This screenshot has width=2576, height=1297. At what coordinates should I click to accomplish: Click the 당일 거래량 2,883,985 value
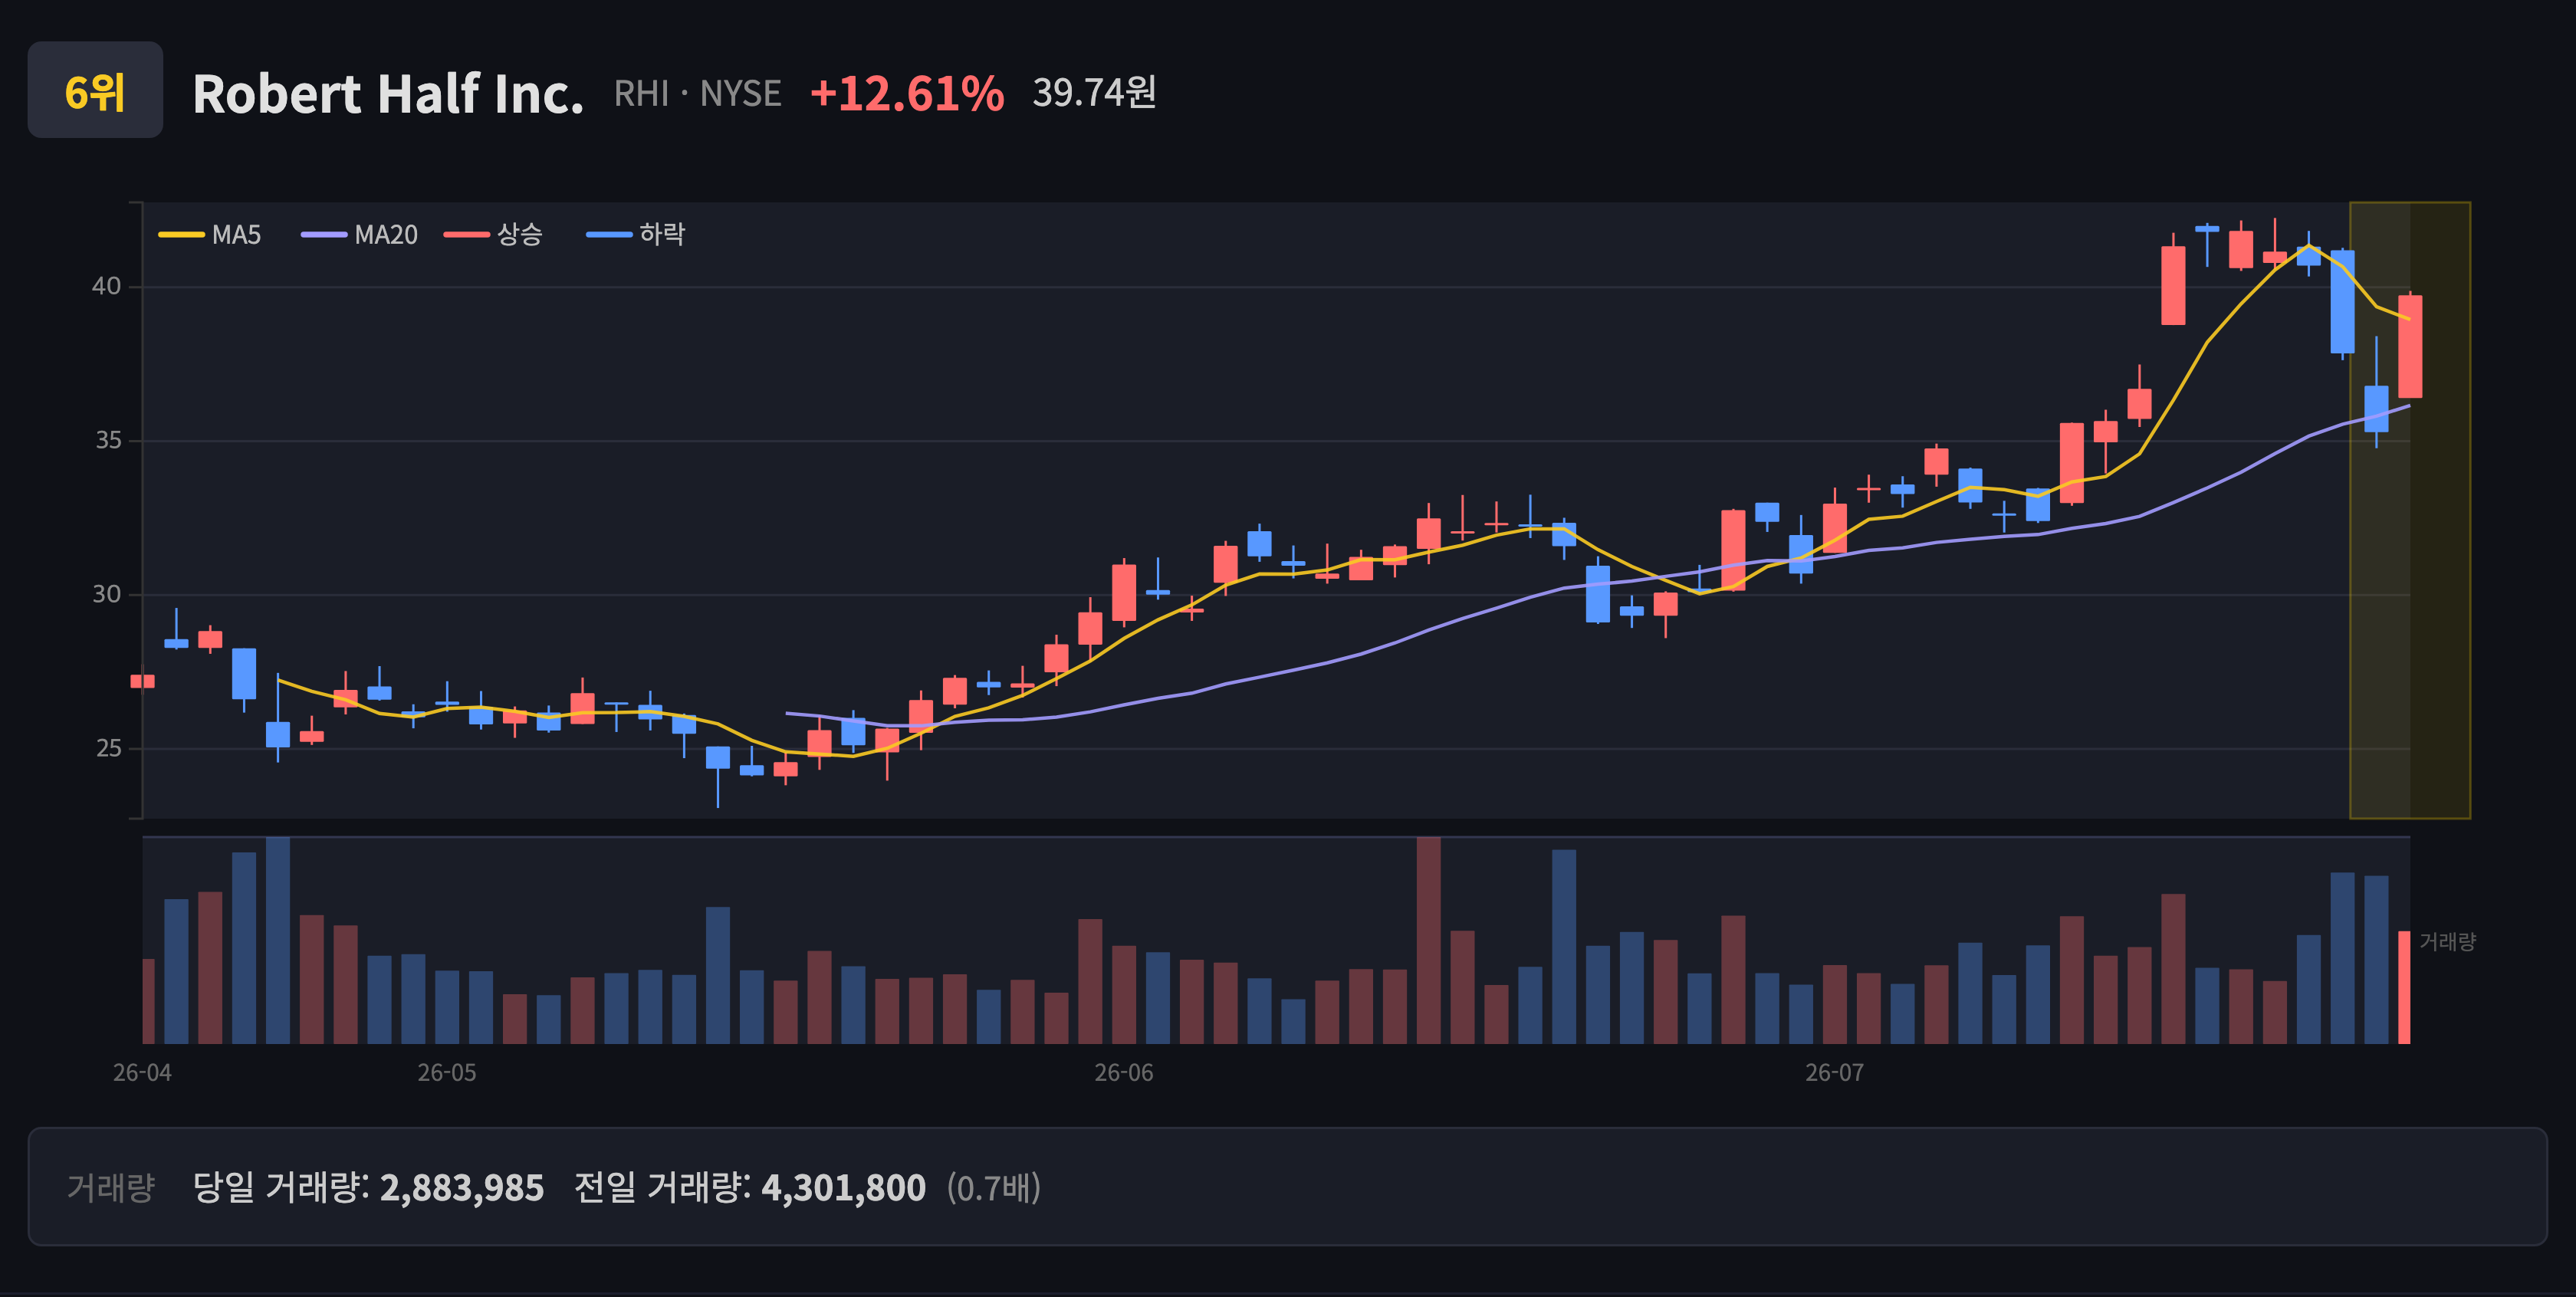[462, 1188]
